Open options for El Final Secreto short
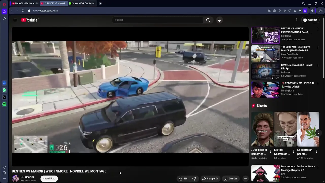Image resolution: width=325 pixels, height=183 pixels. coord(293,151)
